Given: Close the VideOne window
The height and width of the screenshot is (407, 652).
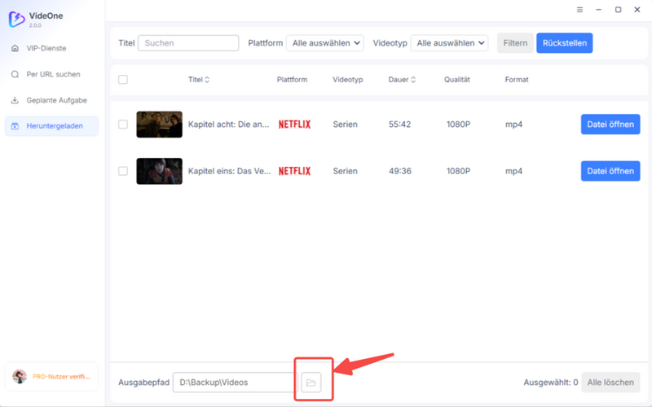Looking at the screenshot, I should (637, 10).
